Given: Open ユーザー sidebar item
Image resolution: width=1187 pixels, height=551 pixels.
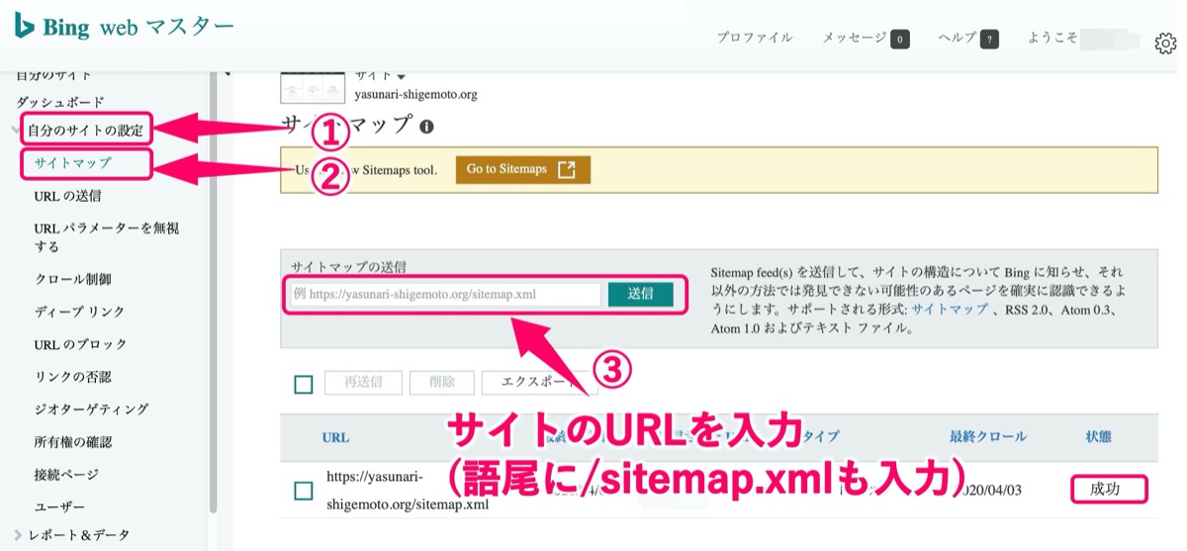Looking at the screenshot, I should click(x=60, y=507).
